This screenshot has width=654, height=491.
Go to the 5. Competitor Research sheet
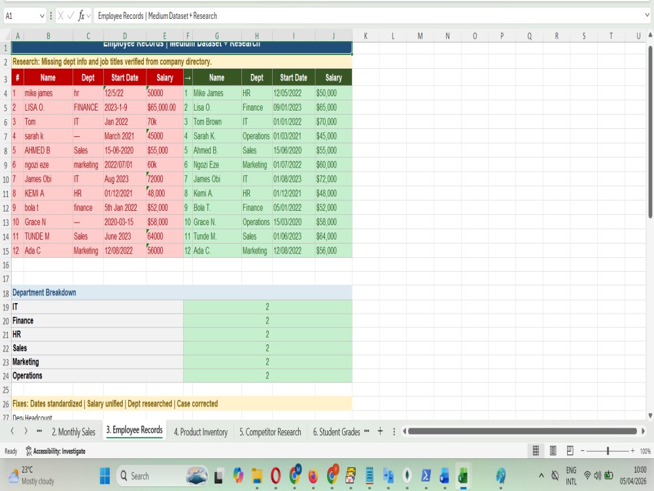(x=270, y=431)
